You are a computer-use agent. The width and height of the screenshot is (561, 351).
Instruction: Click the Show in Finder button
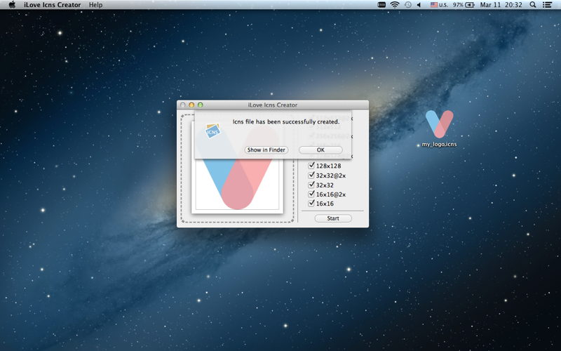coord(266,150)
